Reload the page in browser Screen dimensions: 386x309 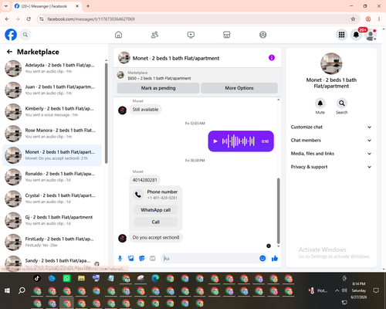point(29,19)
